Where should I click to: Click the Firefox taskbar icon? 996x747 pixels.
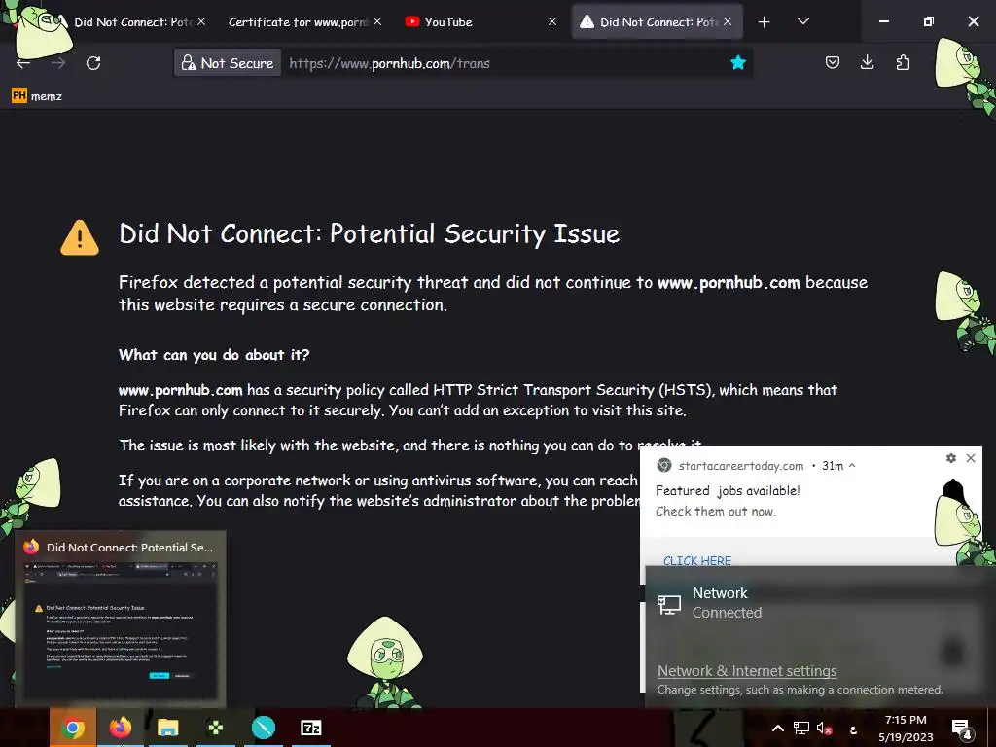coord(120,728)
